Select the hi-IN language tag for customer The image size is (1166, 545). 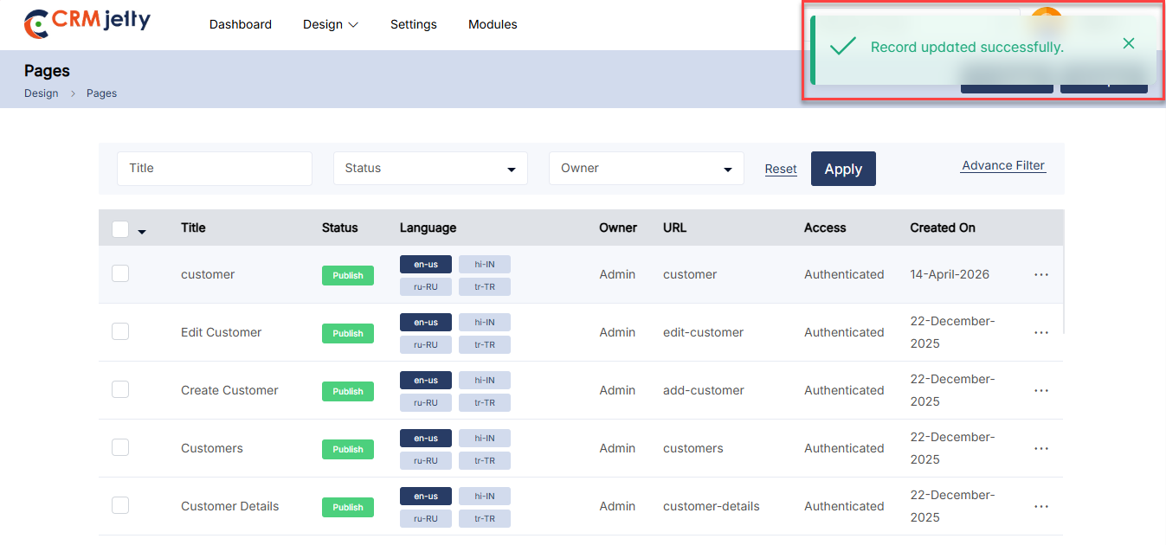pyautogui.click(x=484, y=264)
